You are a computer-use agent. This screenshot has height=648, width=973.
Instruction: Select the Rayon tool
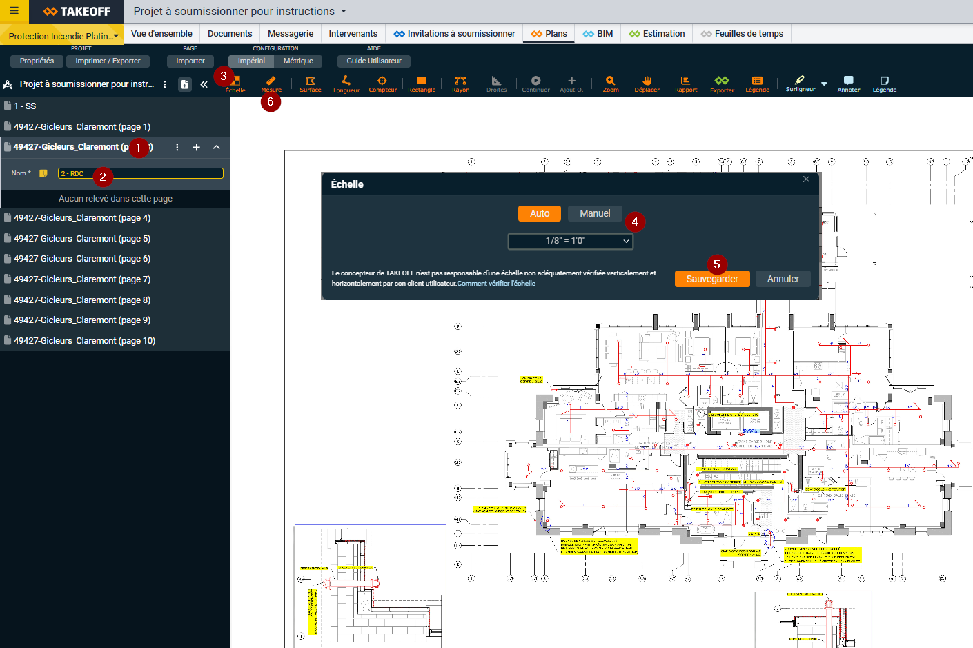point(460,84)
